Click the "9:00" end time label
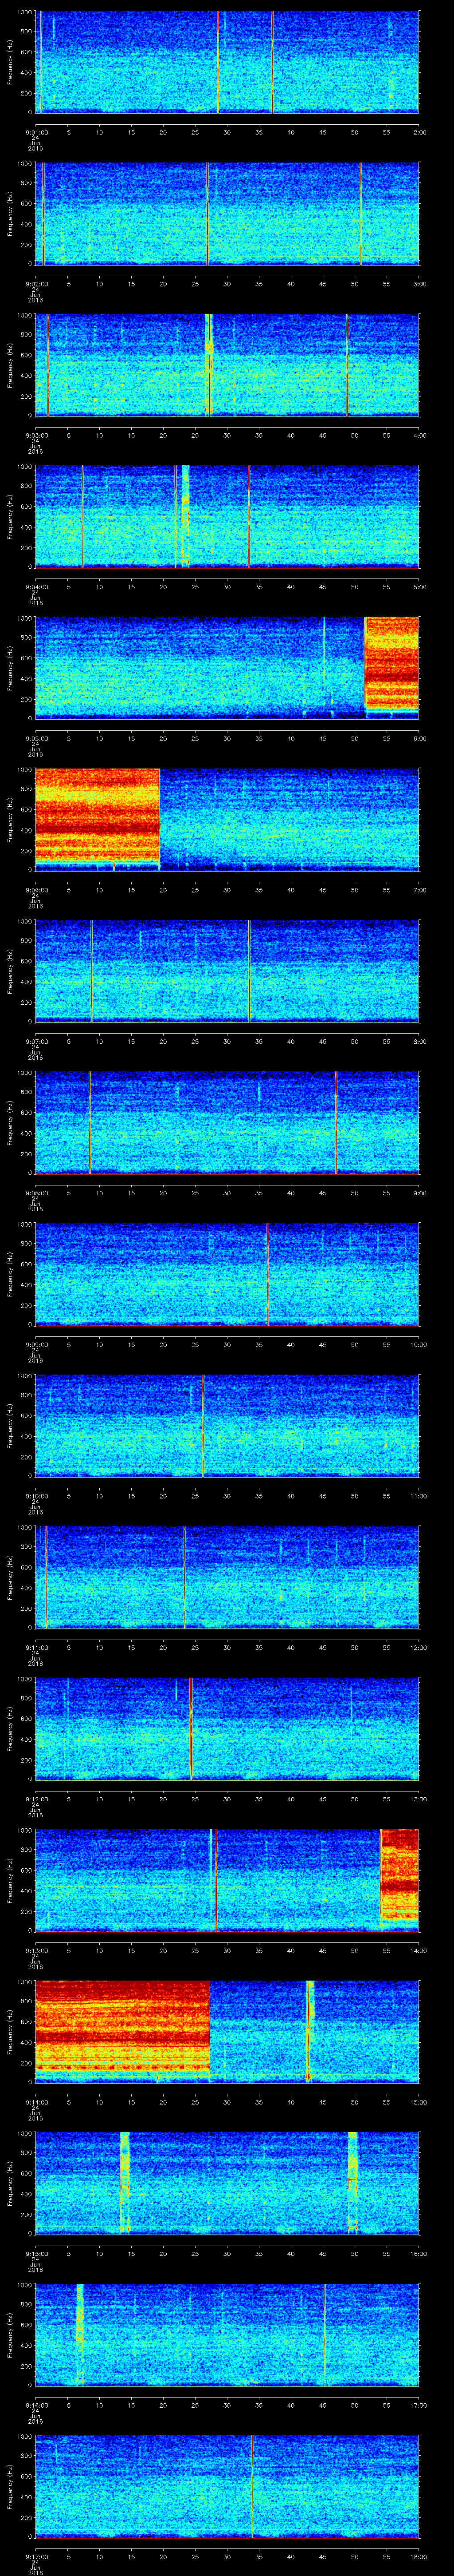Viewport: 454px width, 2576px height. [x=419, y=1193]
